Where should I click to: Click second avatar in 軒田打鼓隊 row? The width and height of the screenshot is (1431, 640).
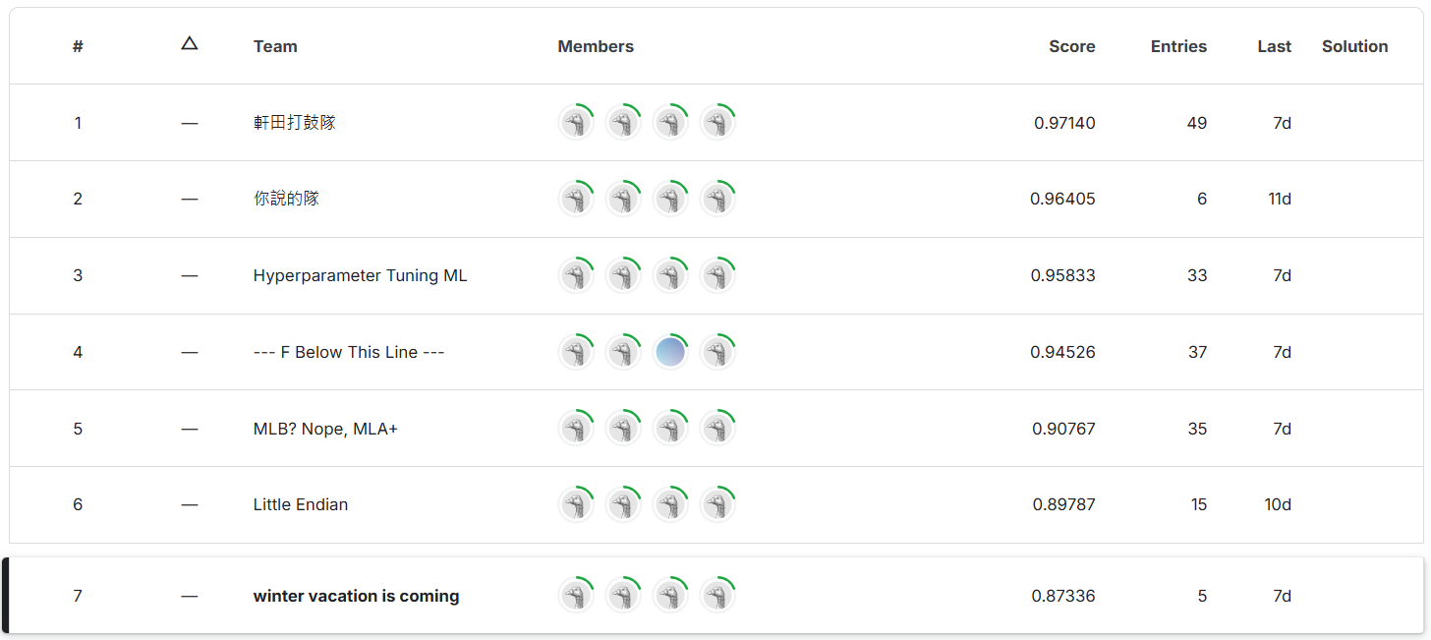[623, 123]
